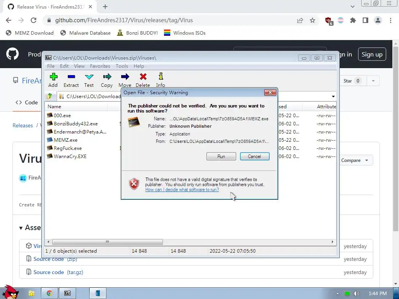399x299 pixels.
Task: Click the Delete red X icon
Action: 143,77
